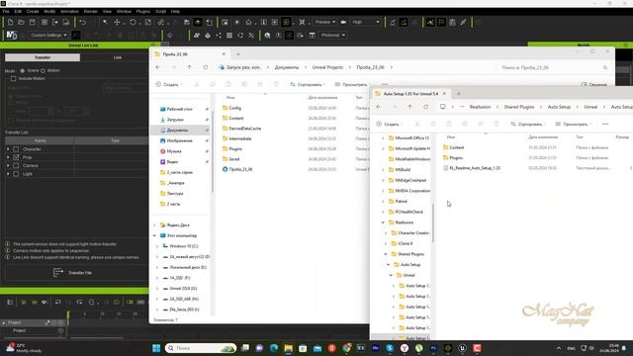Switch to the Link tab in Unreal Live Link
Viewport: 633px width, 356px height.
pos(117,57)
